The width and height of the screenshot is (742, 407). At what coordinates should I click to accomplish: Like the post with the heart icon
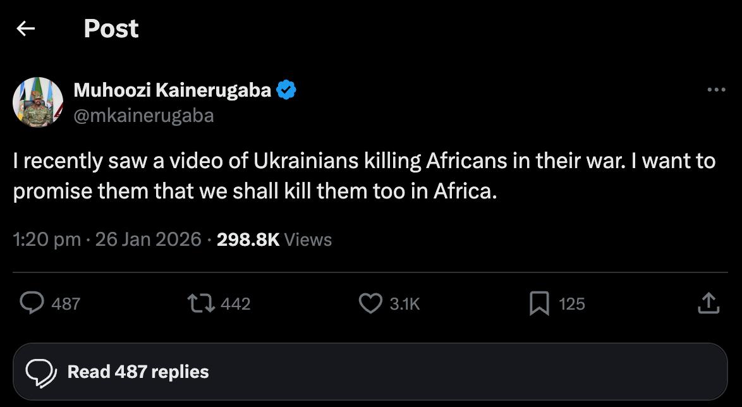[370, 303]
